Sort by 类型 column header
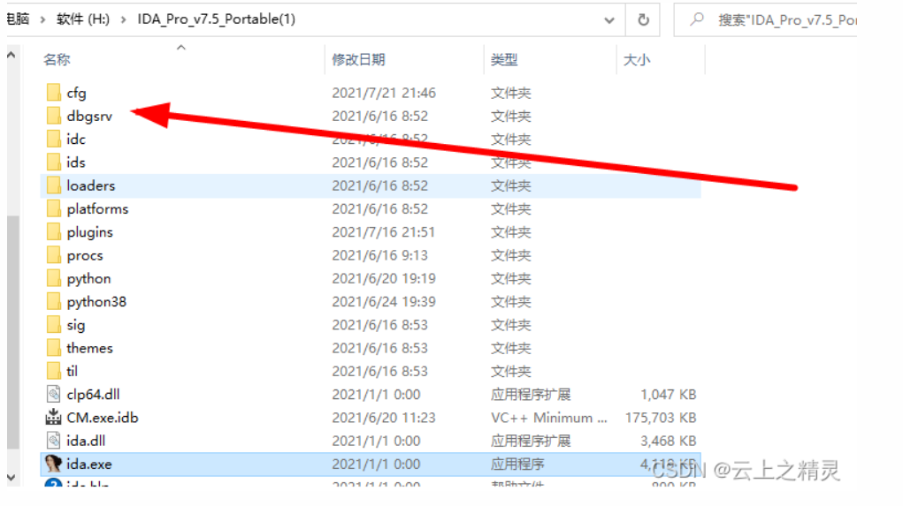Image resolution: width=903 pixels, height=506 pixels. pos(504,59)
